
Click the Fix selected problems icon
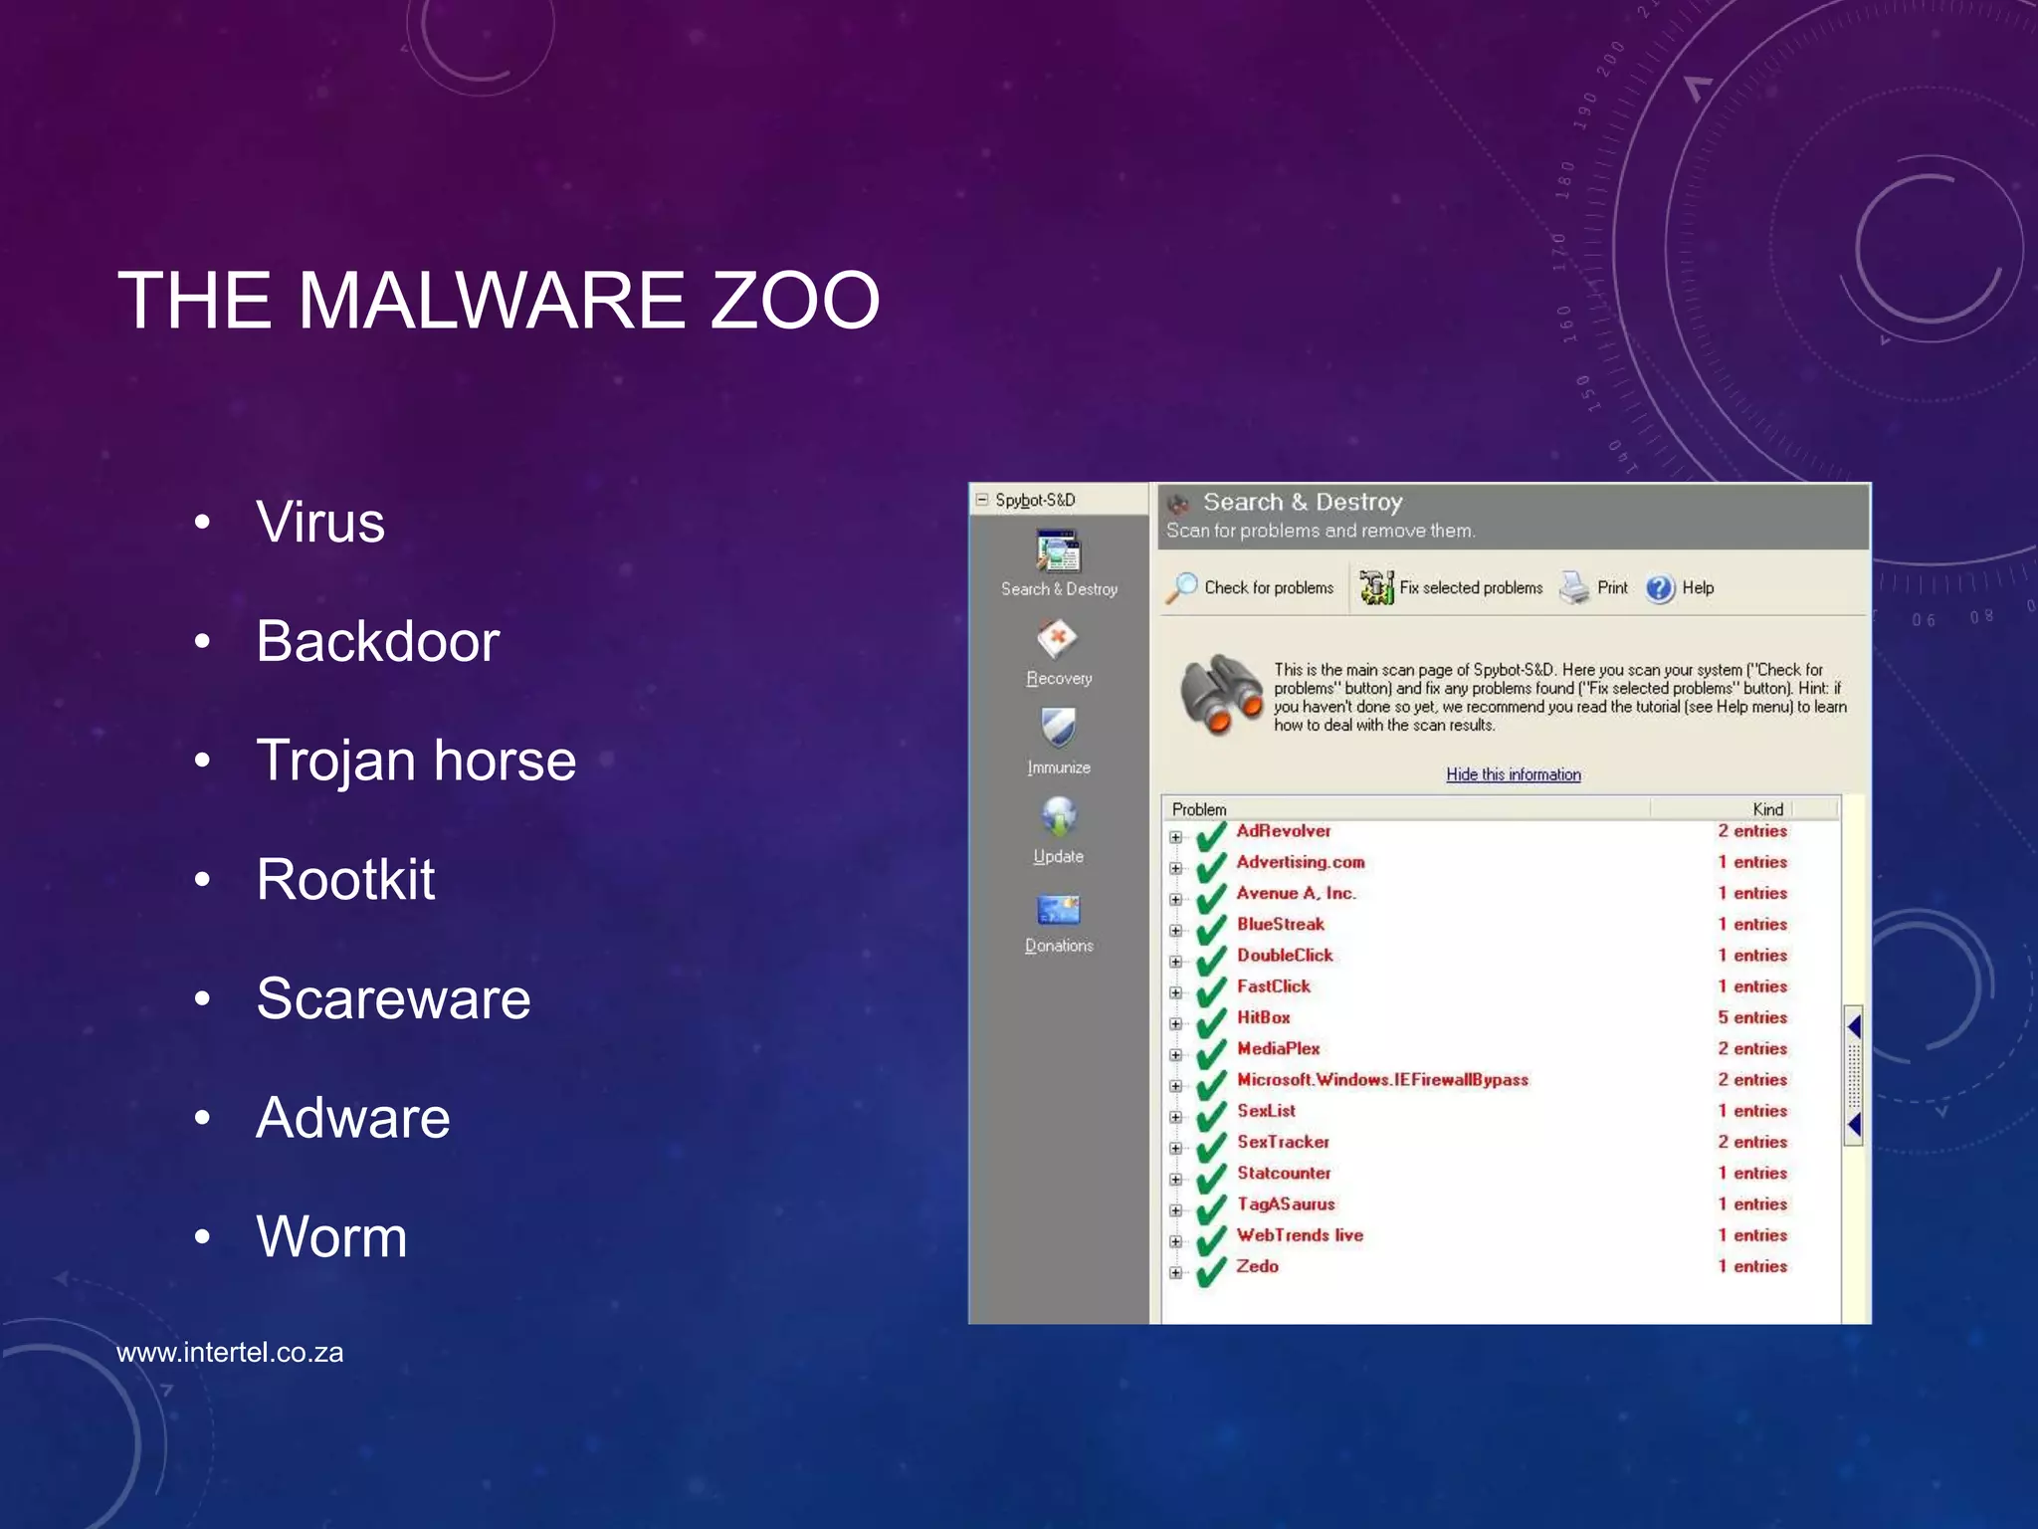tap(1376, 587)
